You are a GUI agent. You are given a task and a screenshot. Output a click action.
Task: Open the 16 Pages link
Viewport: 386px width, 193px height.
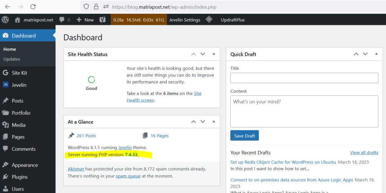point(159,136)
